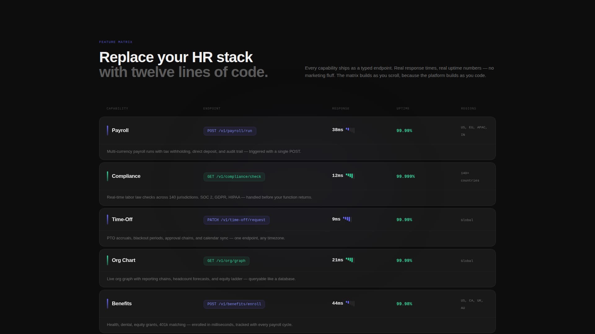This screenshot has height=334, width=595.
Task: Click the response sparkline beside 38ms
Action: (x=350, y=130)
